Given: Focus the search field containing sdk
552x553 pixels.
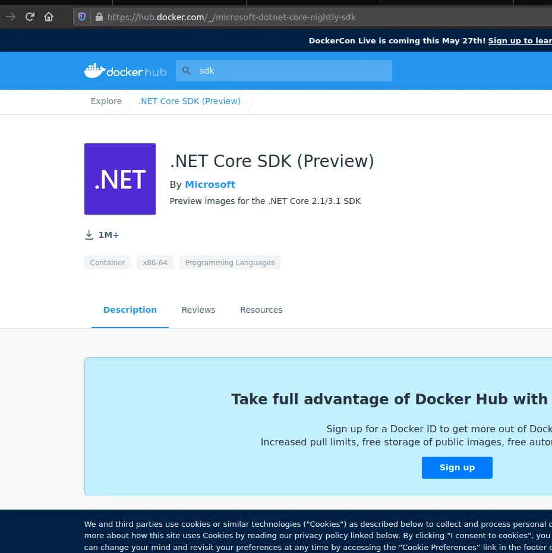Looking at the screenshot, I should [284, 71].
